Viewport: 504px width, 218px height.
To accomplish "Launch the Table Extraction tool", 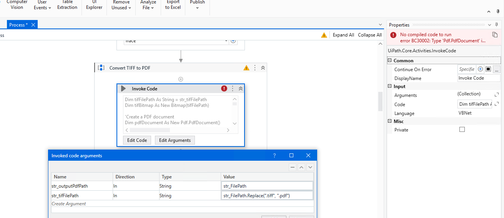I will click(67, 5).
